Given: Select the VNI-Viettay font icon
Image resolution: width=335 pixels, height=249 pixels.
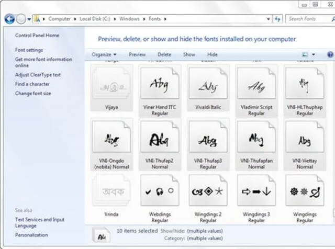Looking at the screenshot, I should 305,137.
